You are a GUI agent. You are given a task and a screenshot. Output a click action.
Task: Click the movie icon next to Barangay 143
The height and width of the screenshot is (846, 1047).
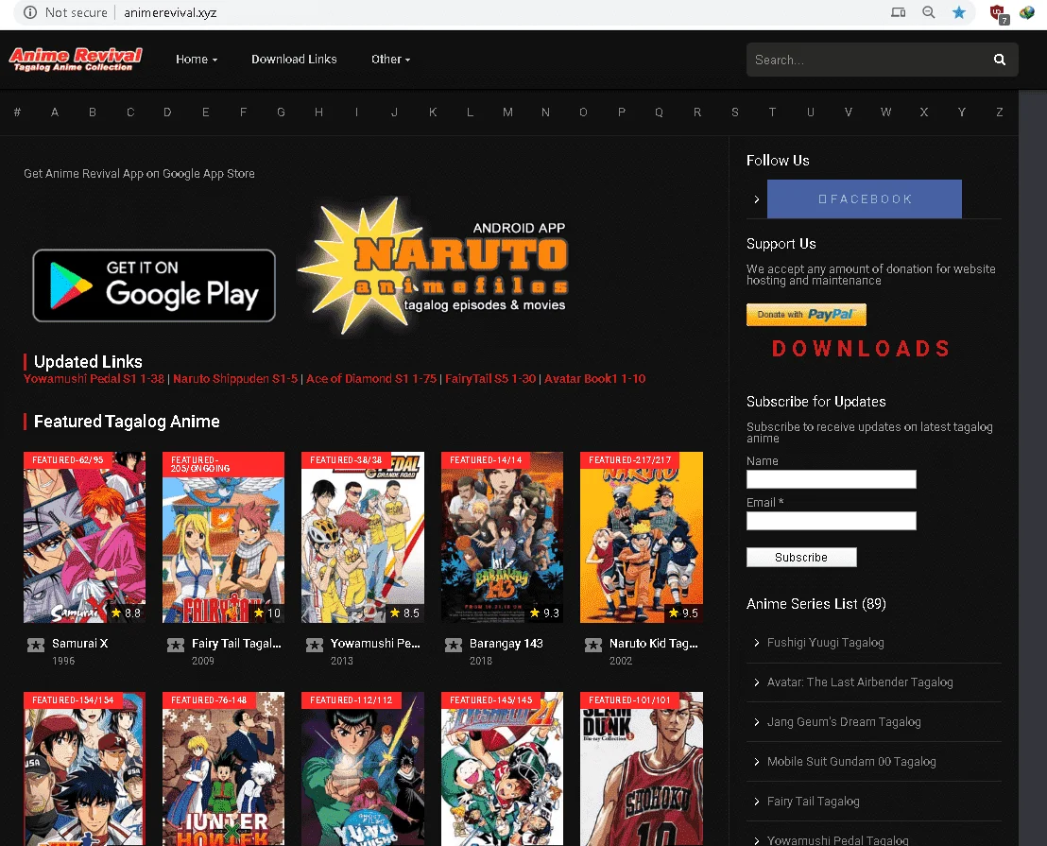[454, 645]
